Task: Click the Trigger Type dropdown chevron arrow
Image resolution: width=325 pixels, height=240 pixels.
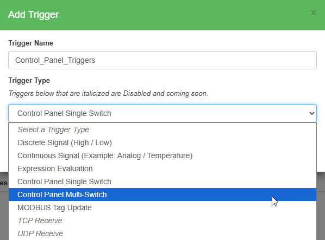Action: pyautogui.click(x=312, y=113)
